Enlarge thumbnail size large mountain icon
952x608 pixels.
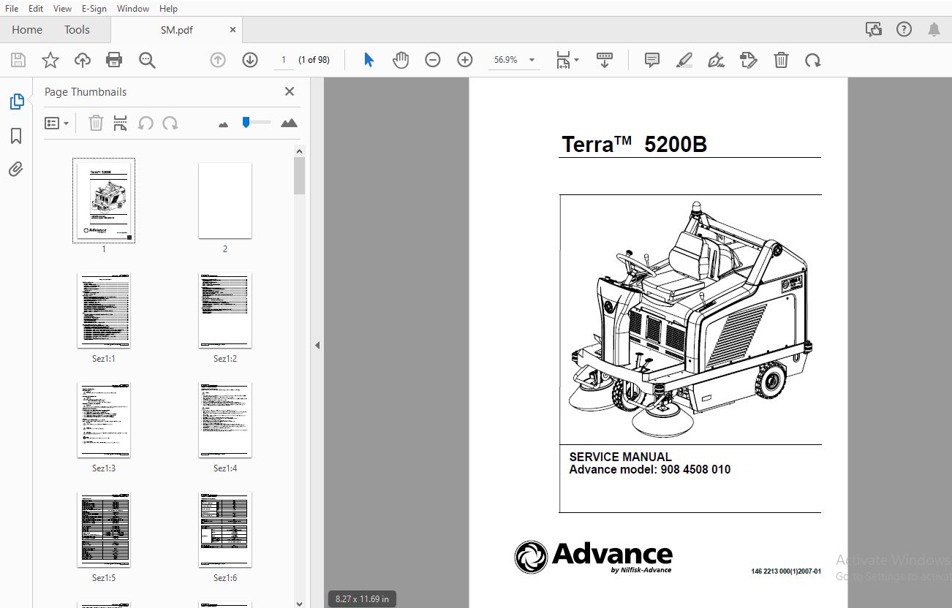[289, 123]
